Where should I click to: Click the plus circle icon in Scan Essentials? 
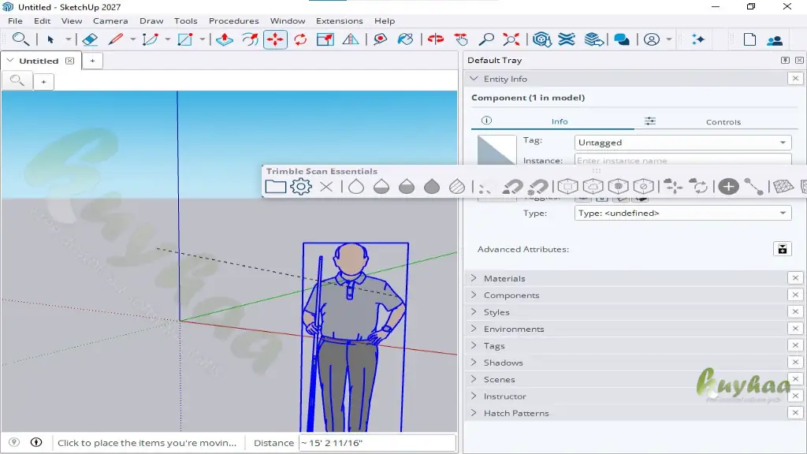[728, 186]
